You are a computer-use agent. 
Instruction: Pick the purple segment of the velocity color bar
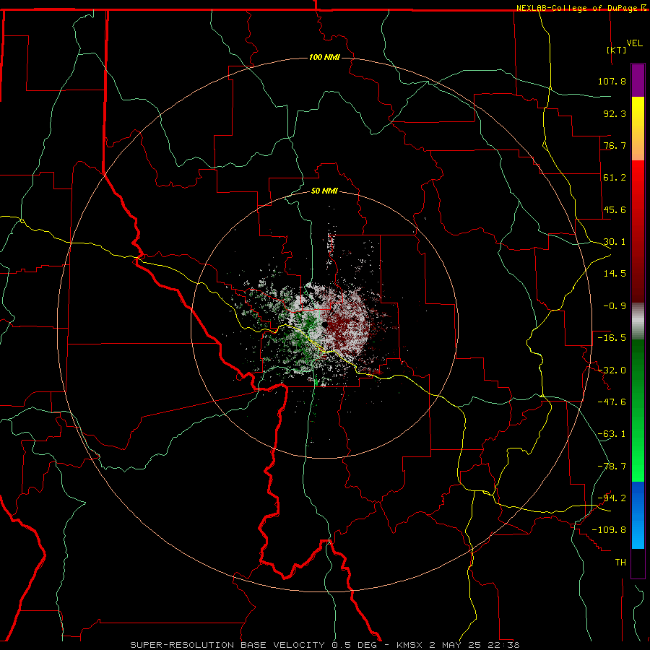(638, 80)
